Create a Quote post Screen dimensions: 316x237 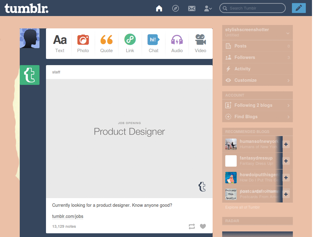click(x=106, y=44)
